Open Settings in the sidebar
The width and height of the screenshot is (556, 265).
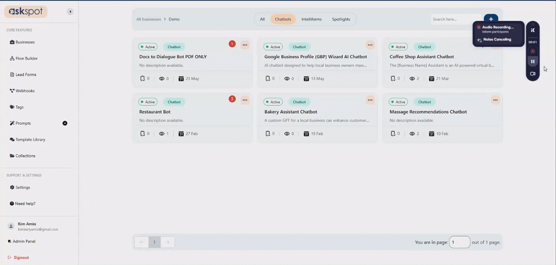[x=20, y=187]
